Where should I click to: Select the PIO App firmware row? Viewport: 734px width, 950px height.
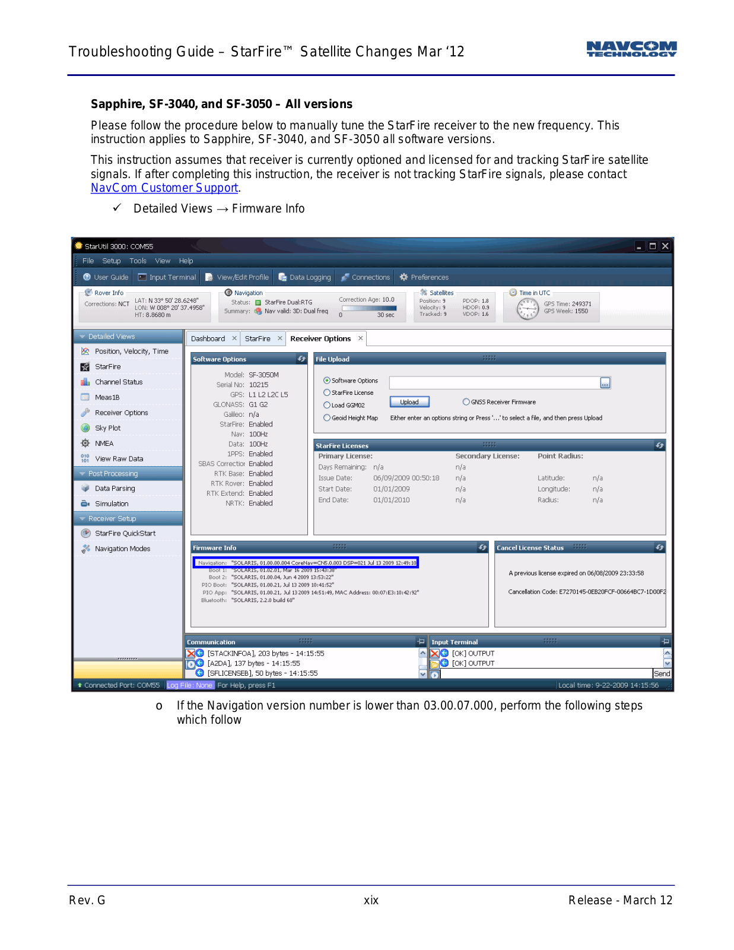310,593
